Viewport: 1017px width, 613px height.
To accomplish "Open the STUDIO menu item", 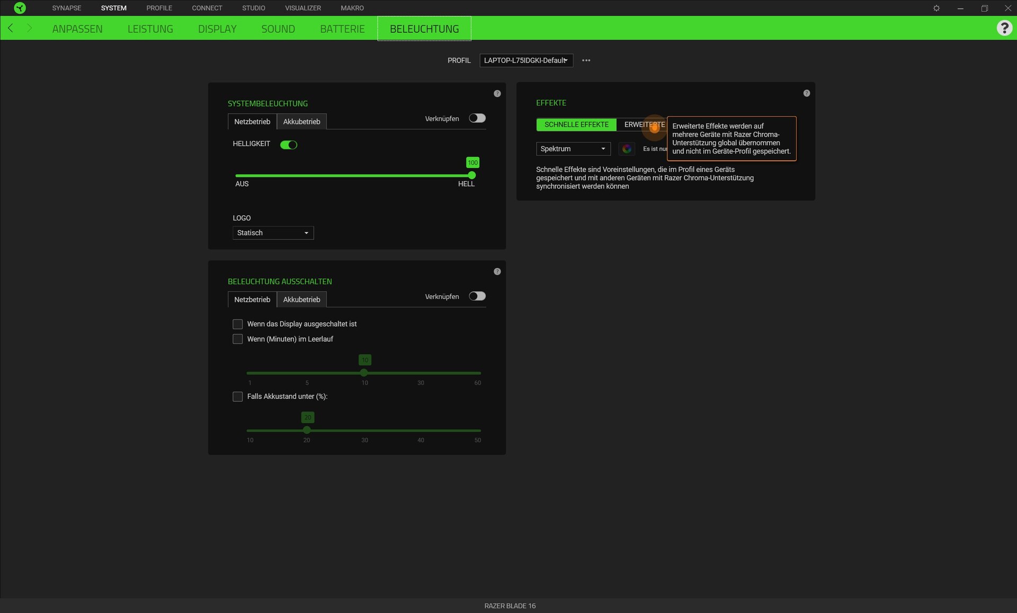I will (x=254, y=8).
